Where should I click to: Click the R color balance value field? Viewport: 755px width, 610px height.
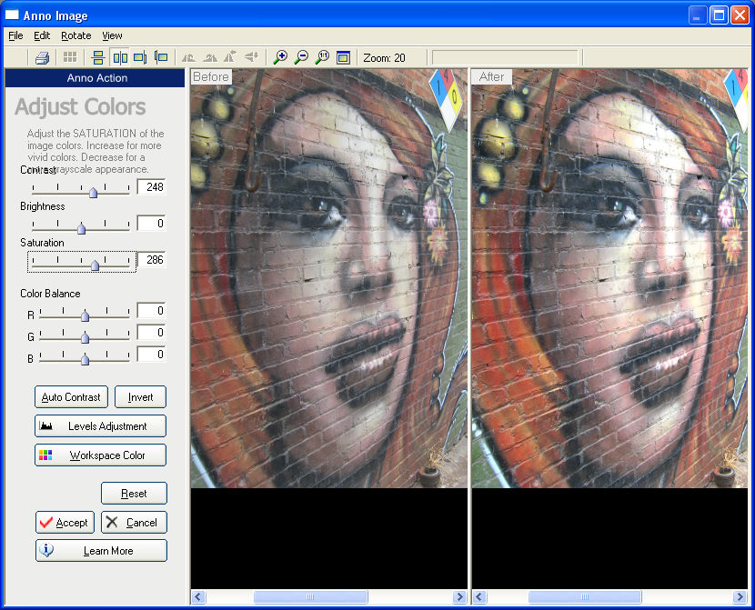(151, 311)
